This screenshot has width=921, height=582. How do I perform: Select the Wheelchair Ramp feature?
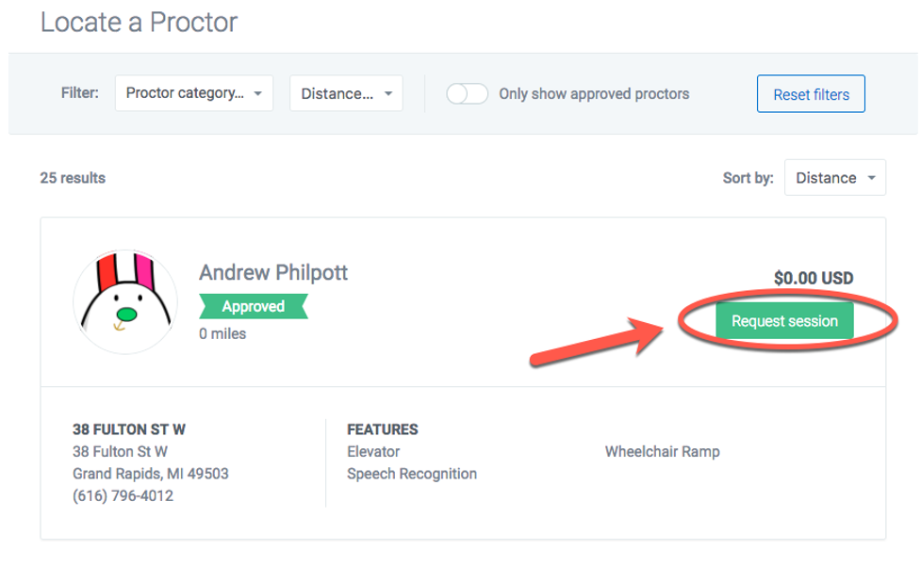pos(662,451)
